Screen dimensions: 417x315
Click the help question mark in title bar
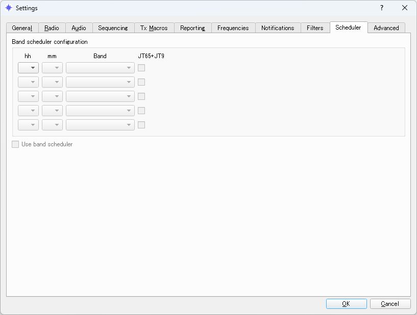(381, 8)
